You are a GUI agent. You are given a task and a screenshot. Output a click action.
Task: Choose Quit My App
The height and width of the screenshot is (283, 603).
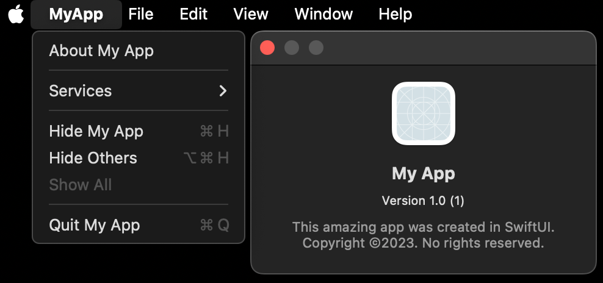click(x=139, y=225)
